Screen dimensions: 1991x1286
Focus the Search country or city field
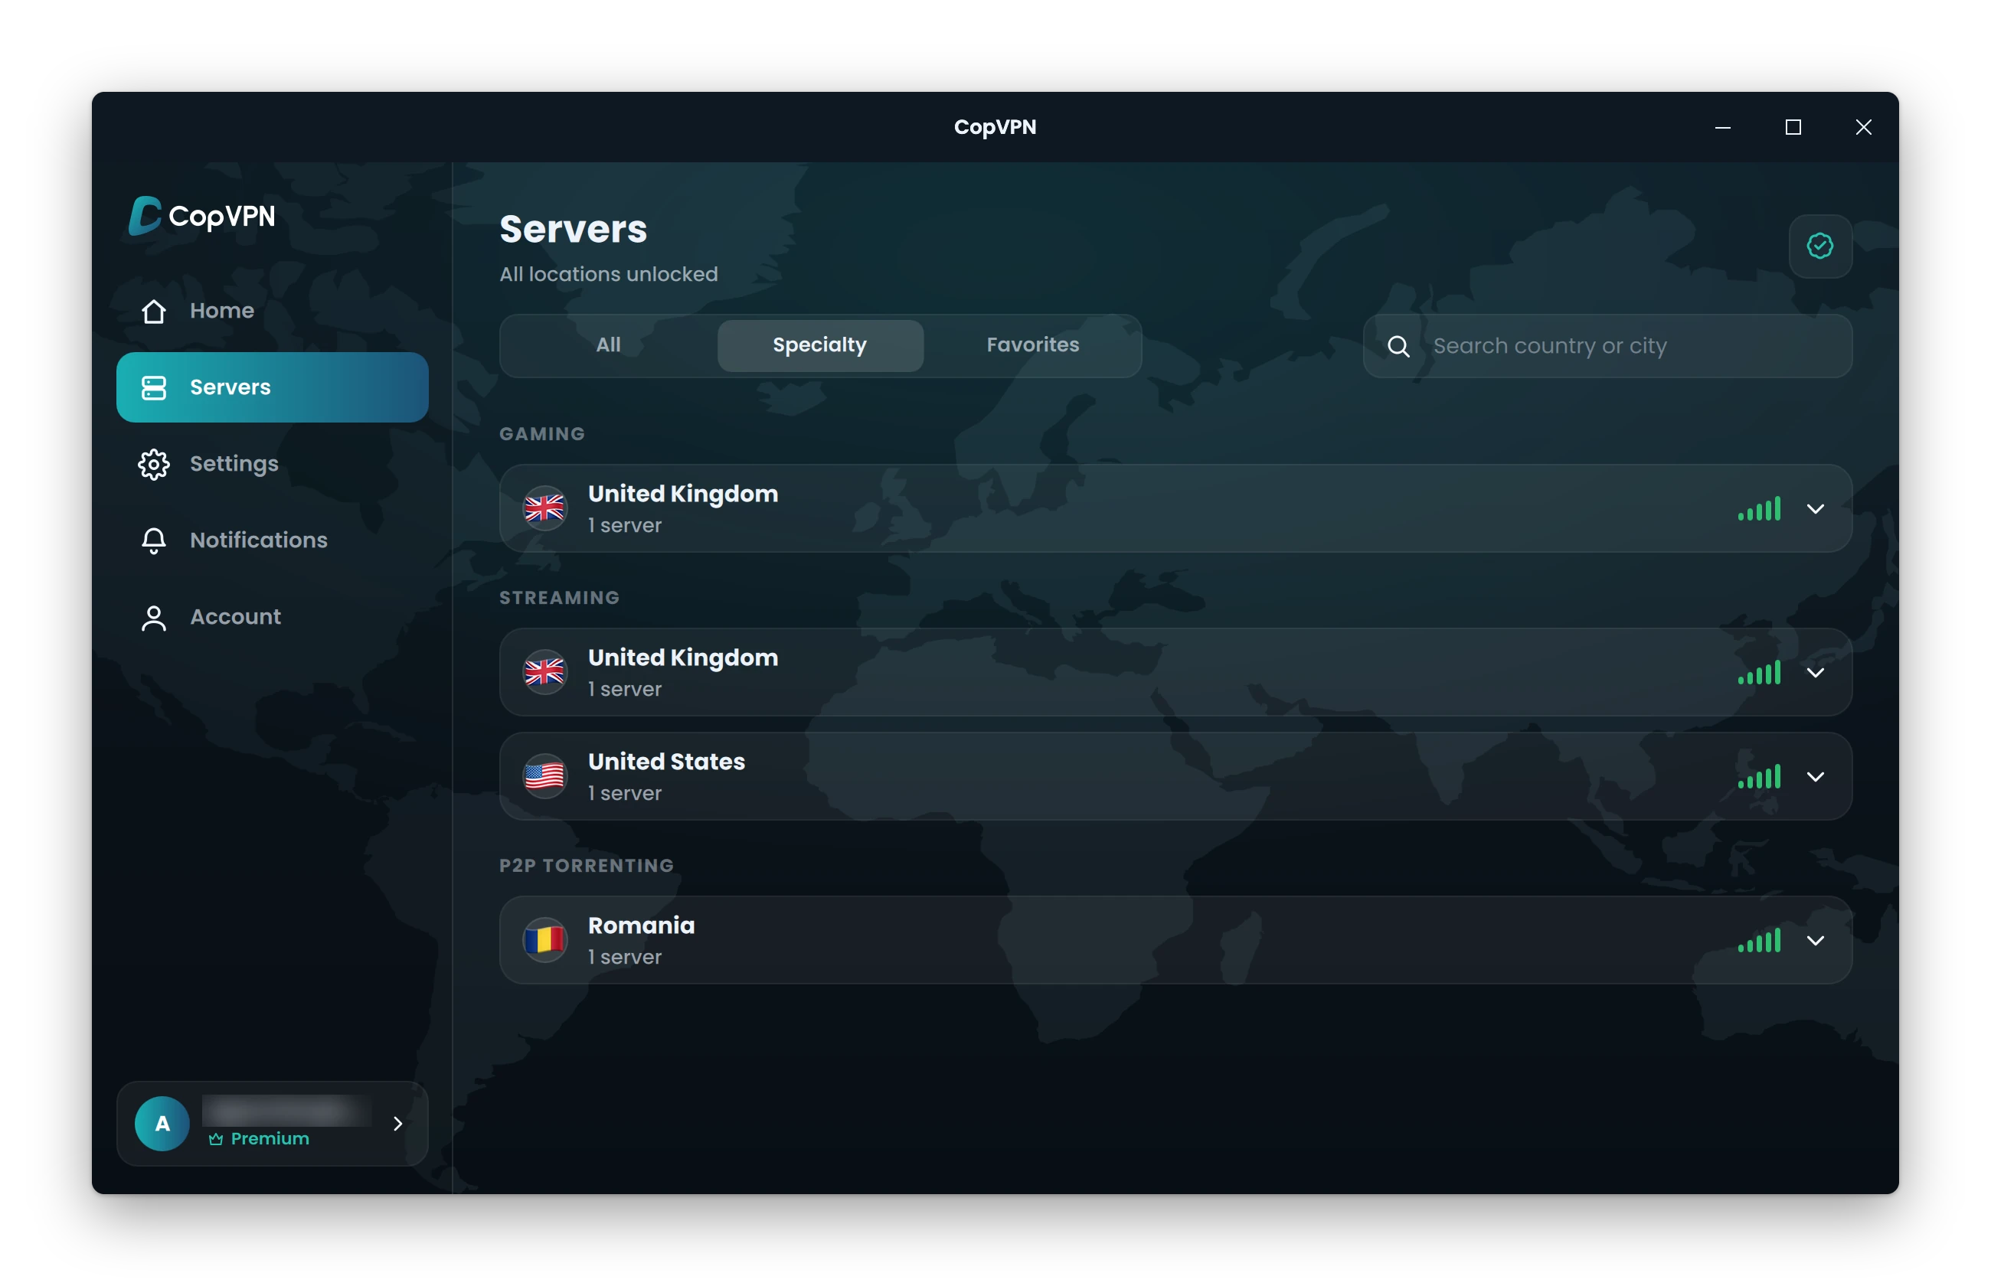pyautogui.click(x=1607, y=346)
